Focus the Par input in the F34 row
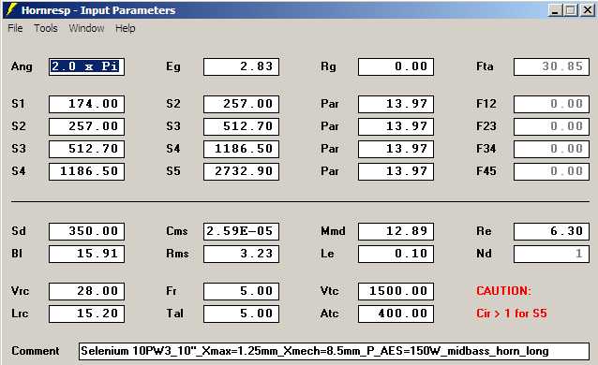The height and width of the screenshot is (365, 598). (396, 149)
